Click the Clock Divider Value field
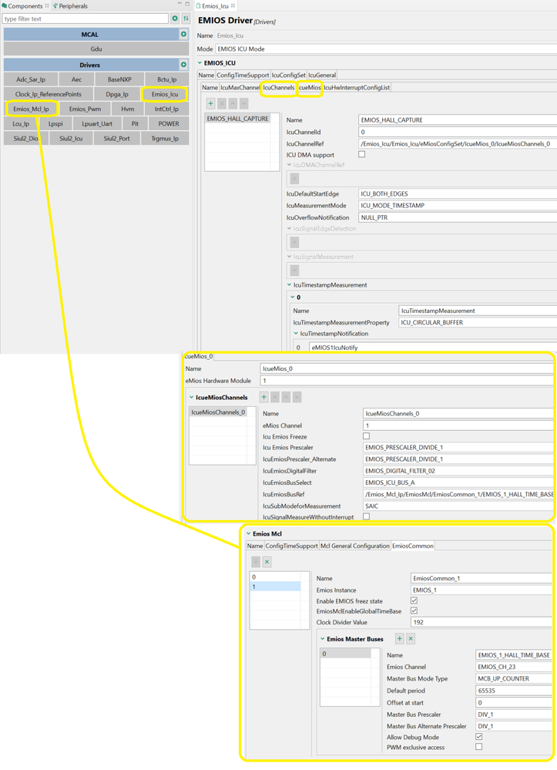The width and height of the screenshot is (557, 770). tap(482, 622)
